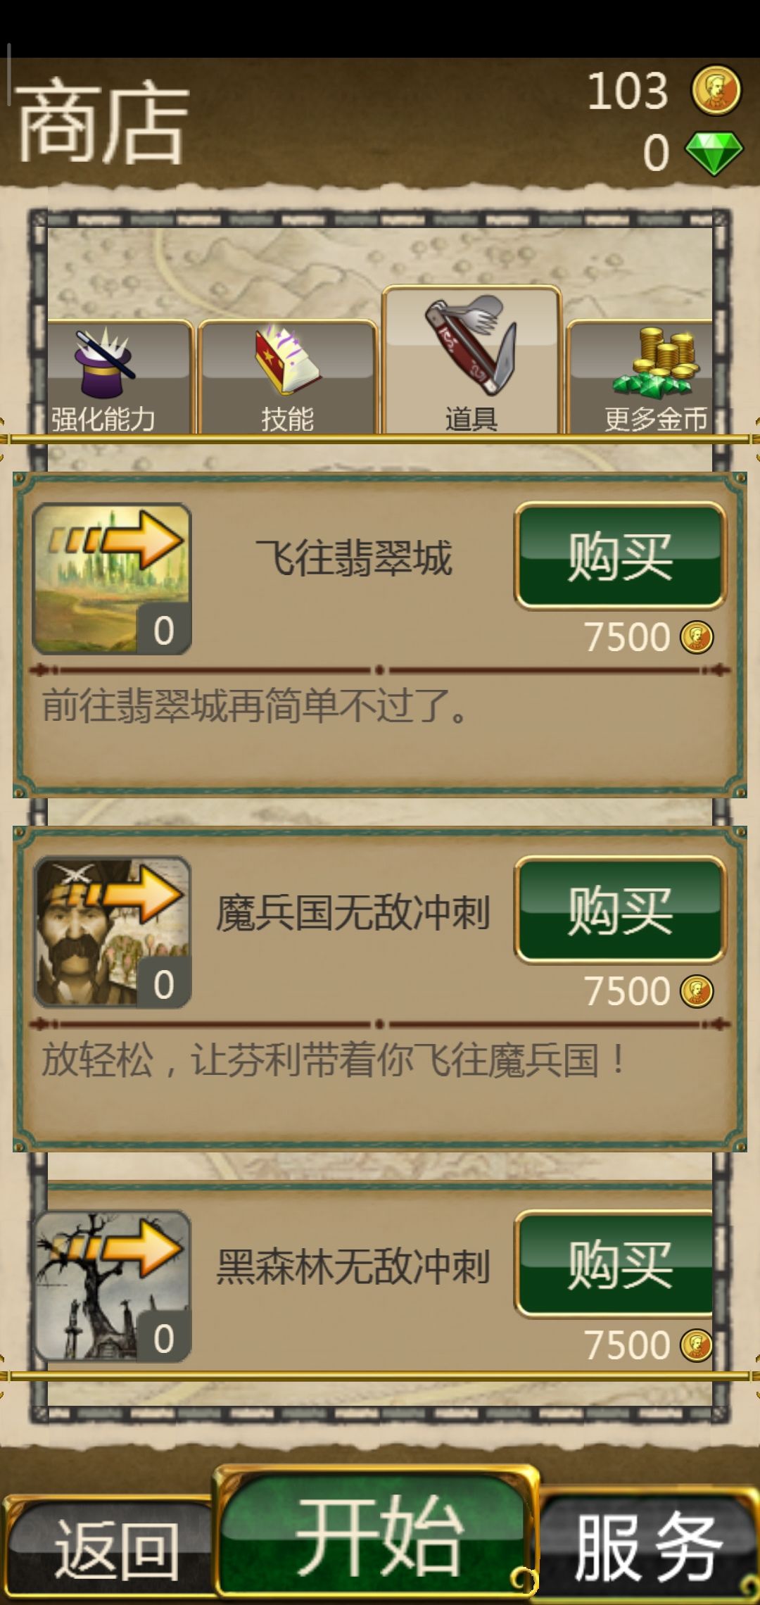
Task: Tap the mustached soldier item thumbnail
Action: pyautogui.click(x=112, y=932)
